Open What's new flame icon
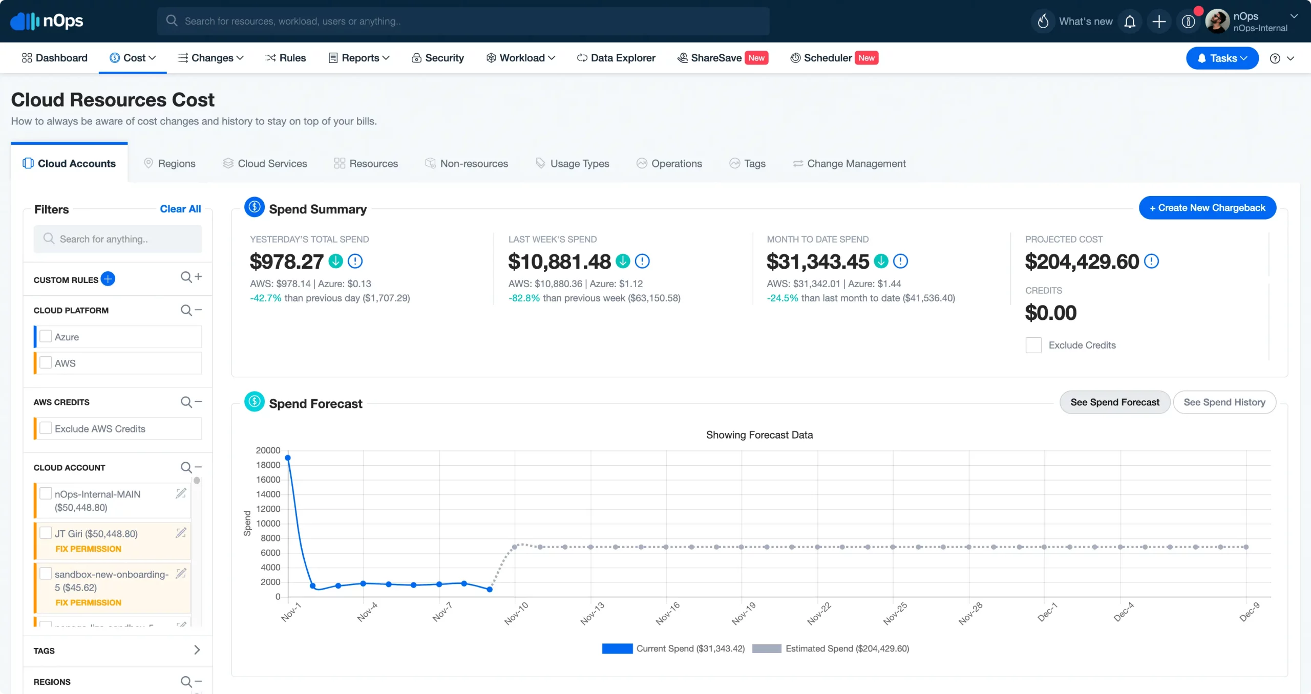 1043,21
